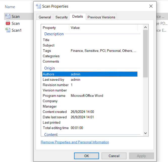Click the Scan Properties title bar icon
The width and height of the screenshot is (168, 162).
pos(38,6)
